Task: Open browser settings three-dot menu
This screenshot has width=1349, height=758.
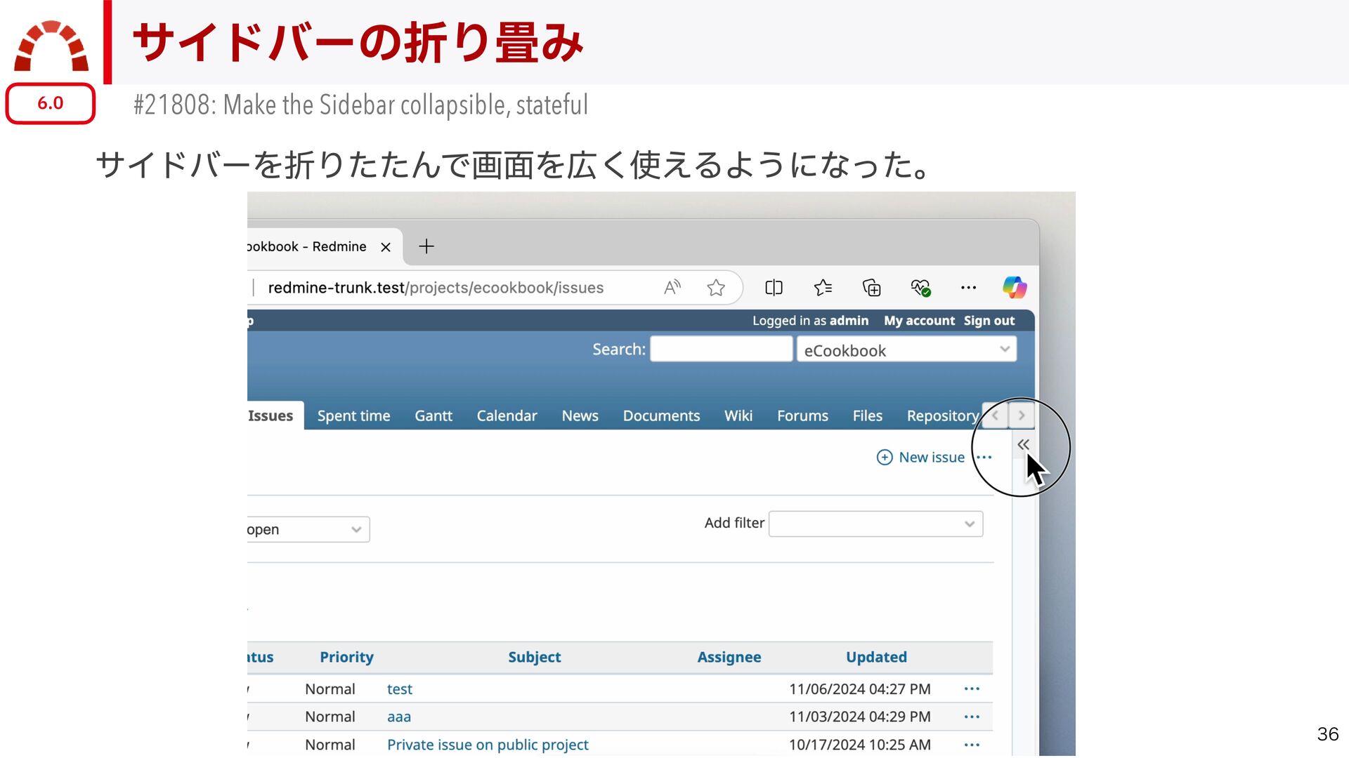Action: point(968,287)
